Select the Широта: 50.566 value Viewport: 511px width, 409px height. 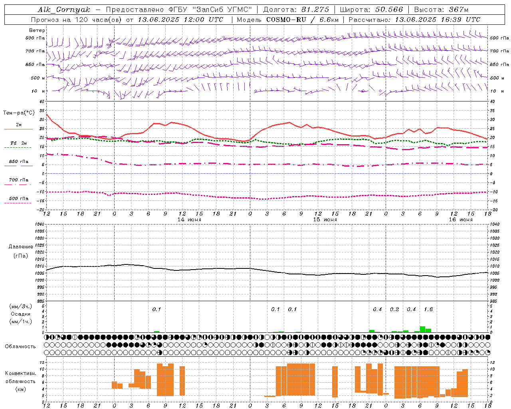tap(371, 10)
